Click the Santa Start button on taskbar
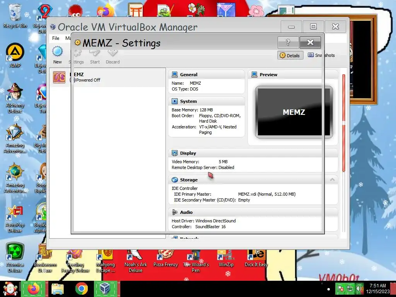The height and width of the screenshot is (297, 396). [x=10, y=289]
